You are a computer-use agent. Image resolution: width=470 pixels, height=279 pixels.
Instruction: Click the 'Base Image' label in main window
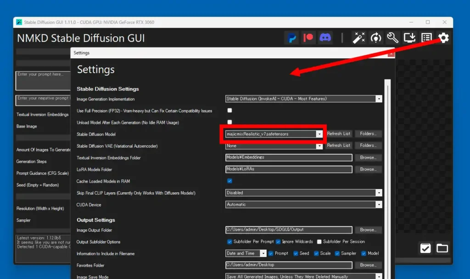click(x=27, y=126)
